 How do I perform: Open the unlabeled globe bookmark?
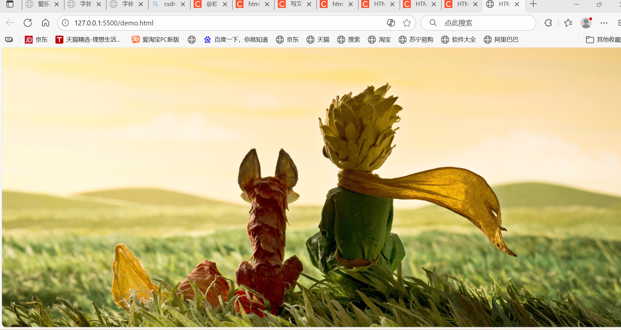pos(192,40)
